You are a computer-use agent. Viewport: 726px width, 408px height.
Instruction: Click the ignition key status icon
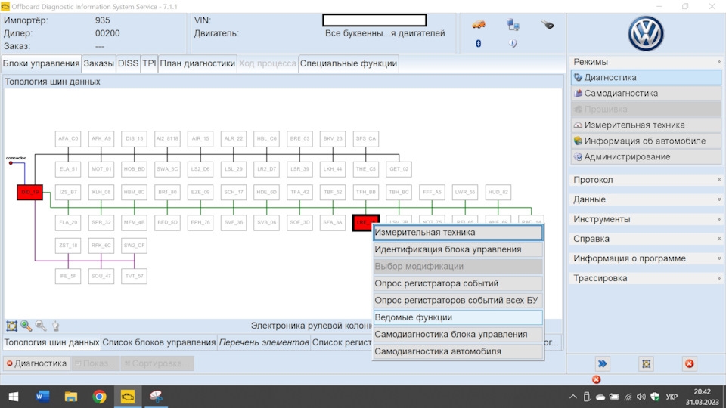point(548,24)
